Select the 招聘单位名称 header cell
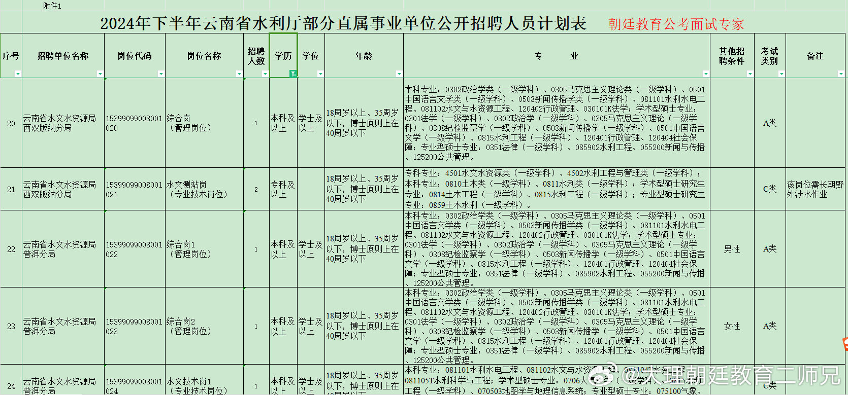The image size is (848, 395). [x=63, y=56]
